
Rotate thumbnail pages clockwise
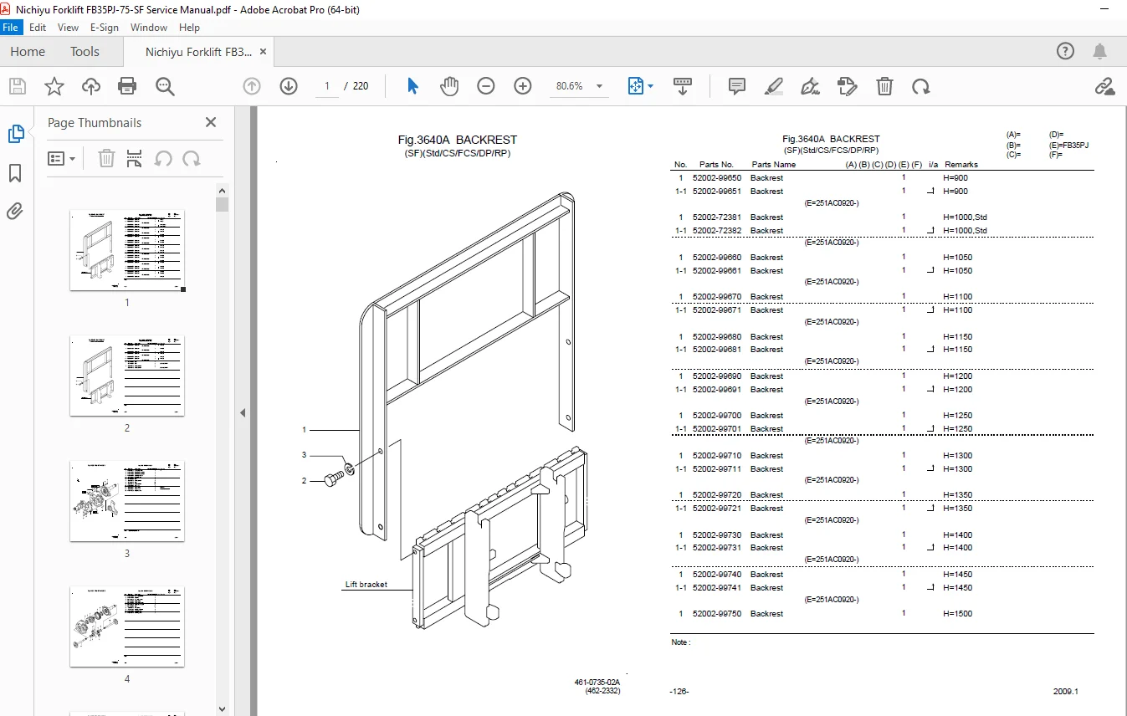[x=192, y=158]
